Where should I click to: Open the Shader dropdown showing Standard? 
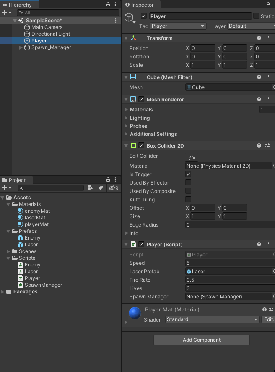tap(212, 319)
